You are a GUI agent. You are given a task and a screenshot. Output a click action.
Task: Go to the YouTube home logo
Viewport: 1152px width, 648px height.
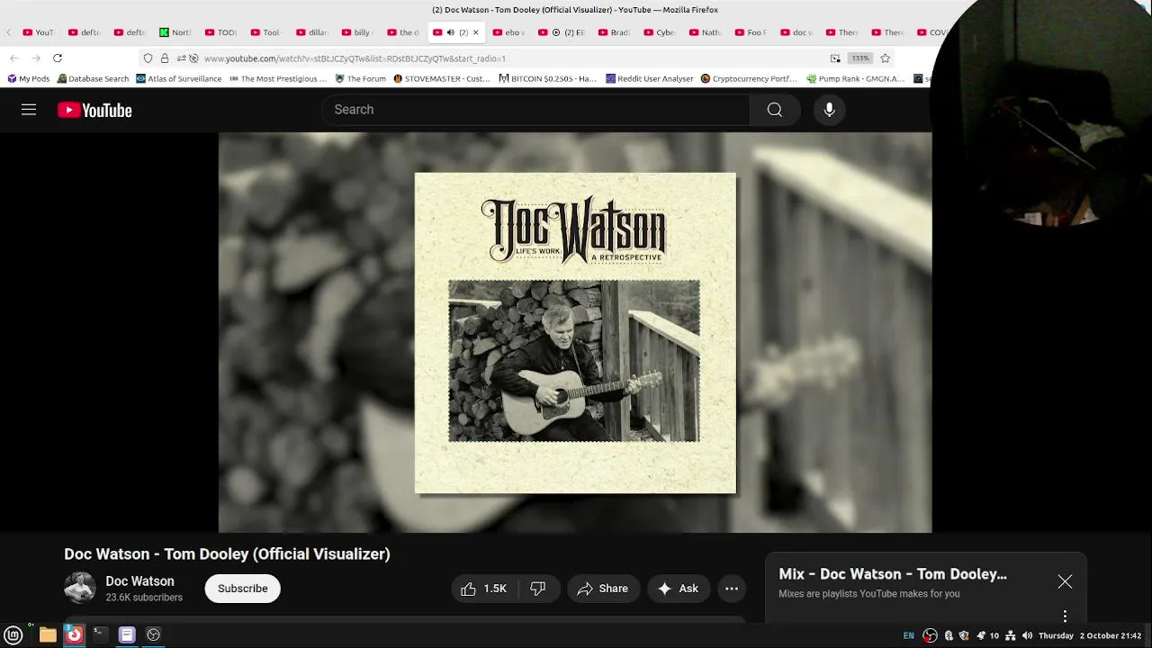tap(94, 110)
